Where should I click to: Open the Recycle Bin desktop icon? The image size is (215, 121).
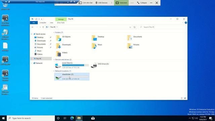point(5,6)
